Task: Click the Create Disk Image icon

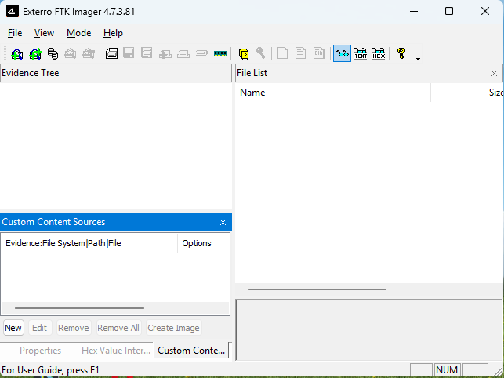Action: click(111, 53)
